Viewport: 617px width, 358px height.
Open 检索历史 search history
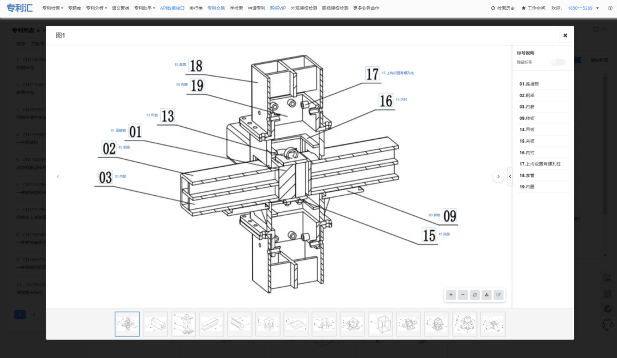(x=503, y=9)
